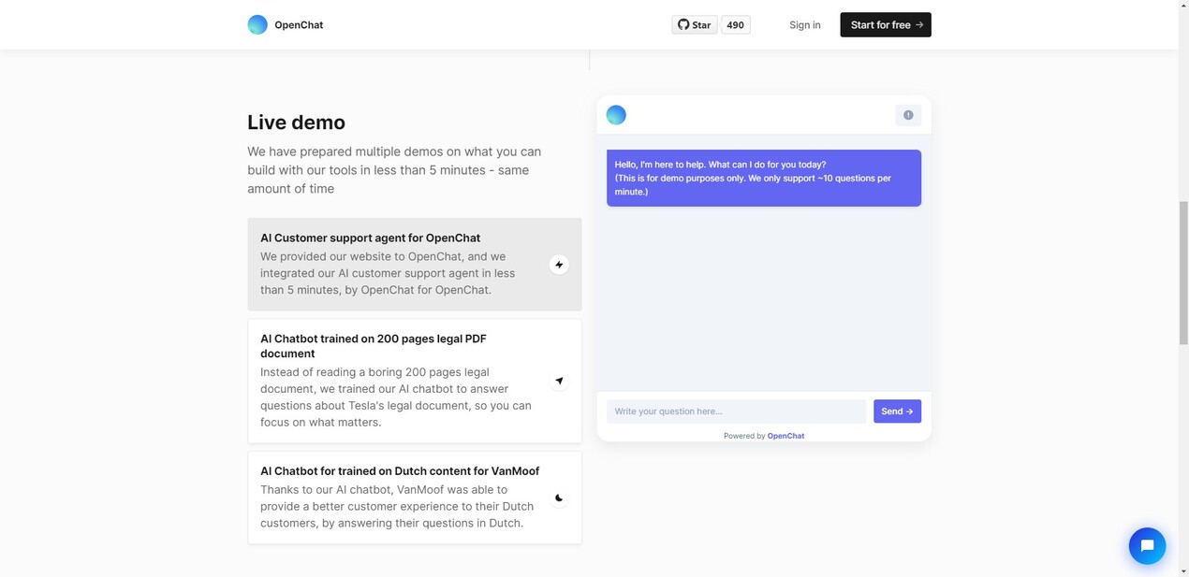Select the 200 pages legal PDF demo
The width and height of the screenshot is (1189, 577).
(415, 382)
